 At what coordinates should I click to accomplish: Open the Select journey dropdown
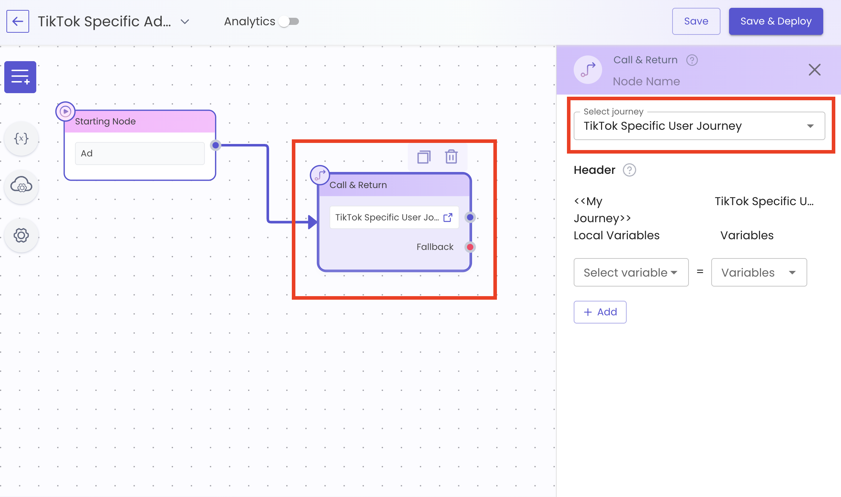[x=699, y=126]
